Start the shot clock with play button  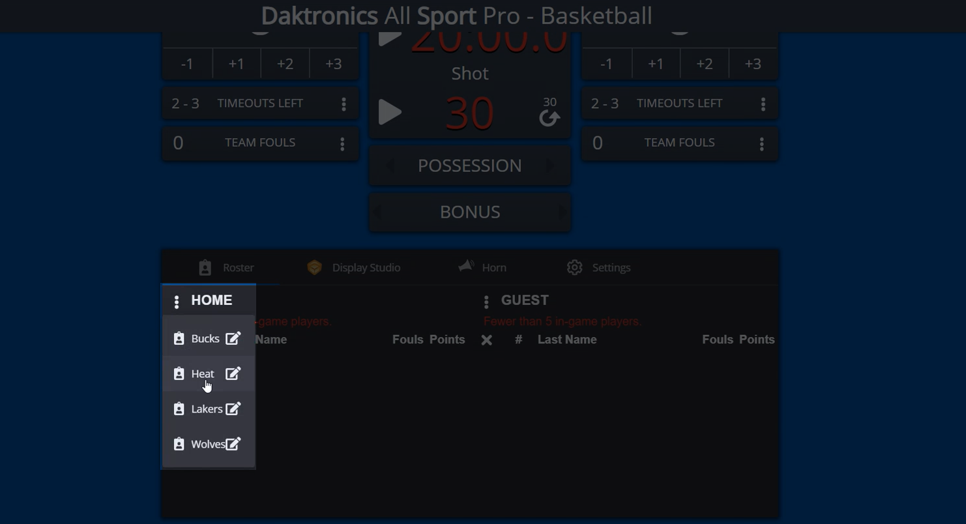(390, 112)
